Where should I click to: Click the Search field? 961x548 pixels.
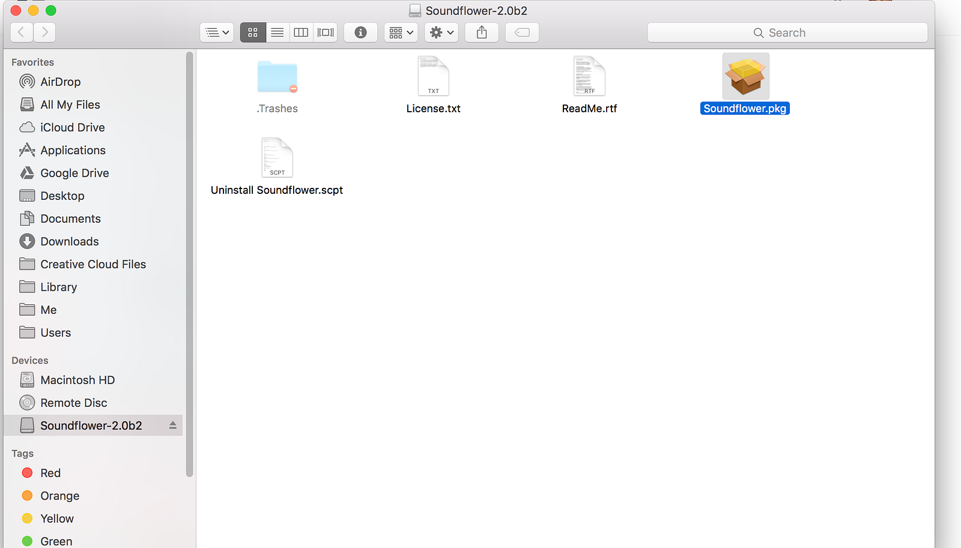787,32
